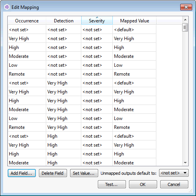Viewport: 196px width, 196px height.
Task: Click the Mapped Value column header
Action: [x=134, y=20]
